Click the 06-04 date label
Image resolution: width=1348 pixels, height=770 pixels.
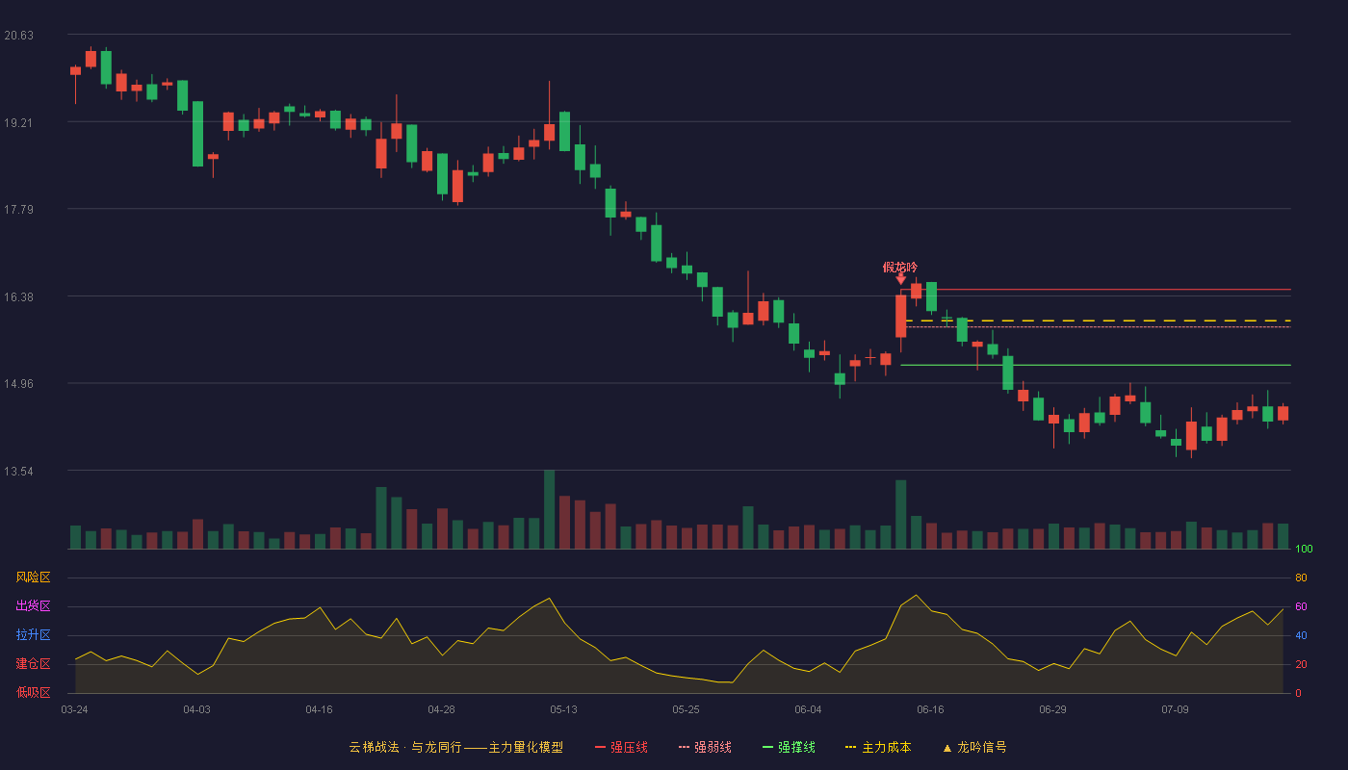tap(808, 709)
